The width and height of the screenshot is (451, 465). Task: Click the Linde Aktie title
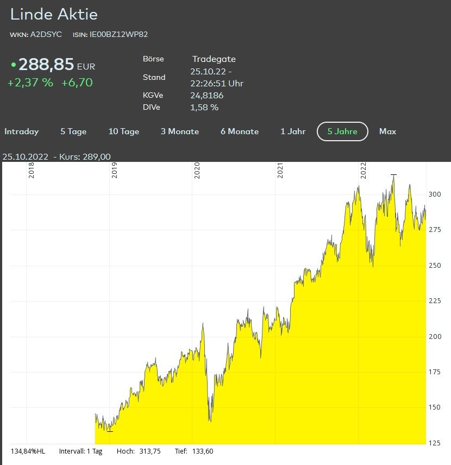point(54,15)
